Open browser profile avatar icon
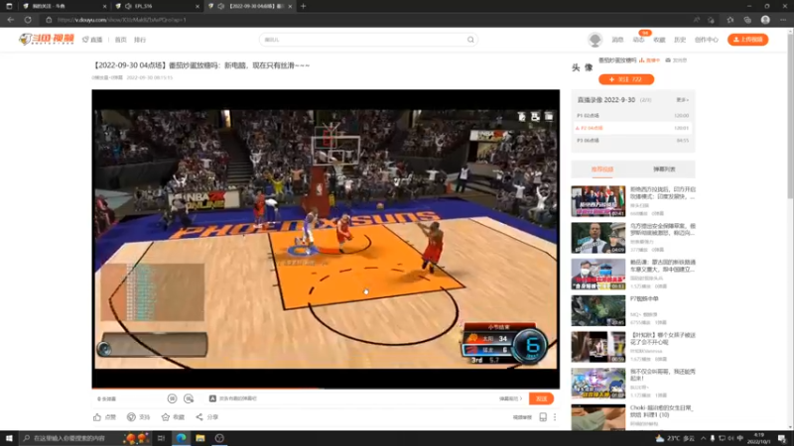The height and width of the screenshot is (446, 794). click(765, 20)
